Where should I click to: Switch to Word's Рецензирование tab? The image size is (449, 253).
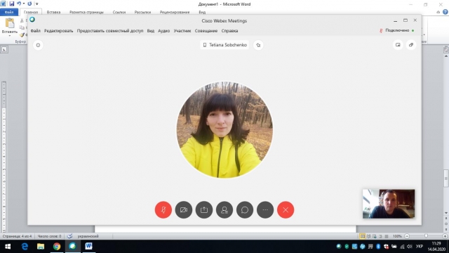175,12
